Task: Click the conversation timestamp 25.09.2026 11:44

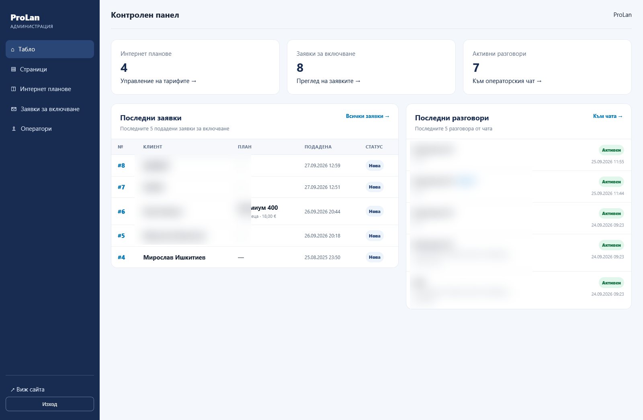Action: click(x=608, y=193)
